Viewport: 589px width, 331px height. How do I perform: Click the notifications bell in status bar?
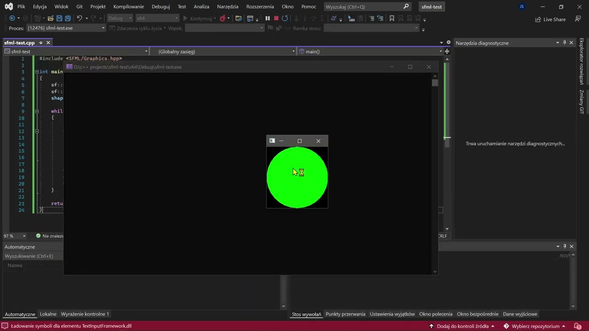577,326
